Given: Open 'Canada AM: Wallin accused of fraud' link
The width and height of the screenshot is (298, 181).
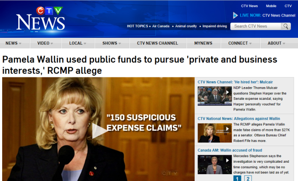Looking at the screenshot, I should point(230,150).
